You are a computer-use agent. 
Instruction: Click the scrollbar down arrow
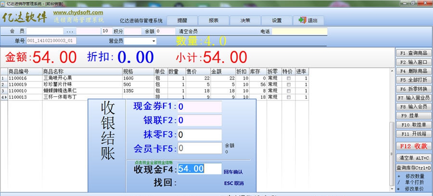392,189
